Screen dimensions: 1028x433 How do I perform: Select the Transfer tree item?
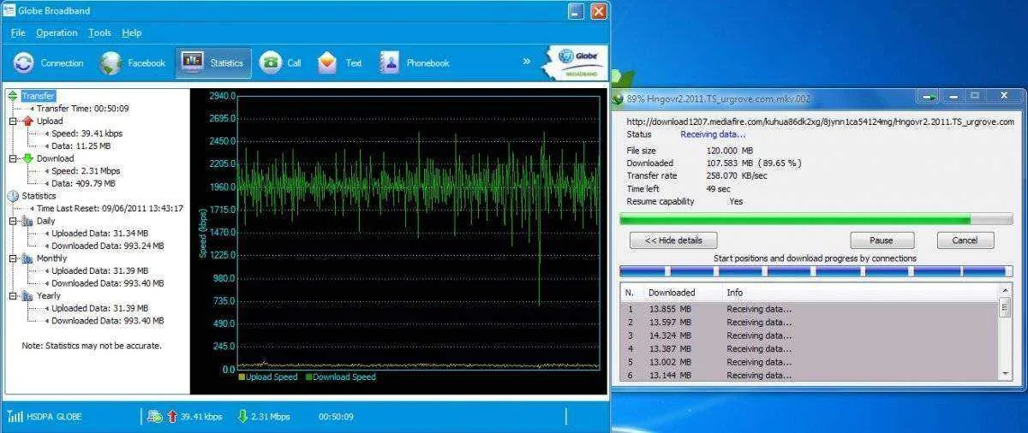click(39, 96)
